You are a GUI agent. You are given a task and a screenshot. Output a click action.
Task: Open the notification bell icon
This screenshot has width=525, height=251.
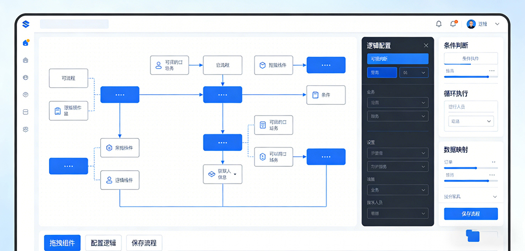click(x=439, y=24)
